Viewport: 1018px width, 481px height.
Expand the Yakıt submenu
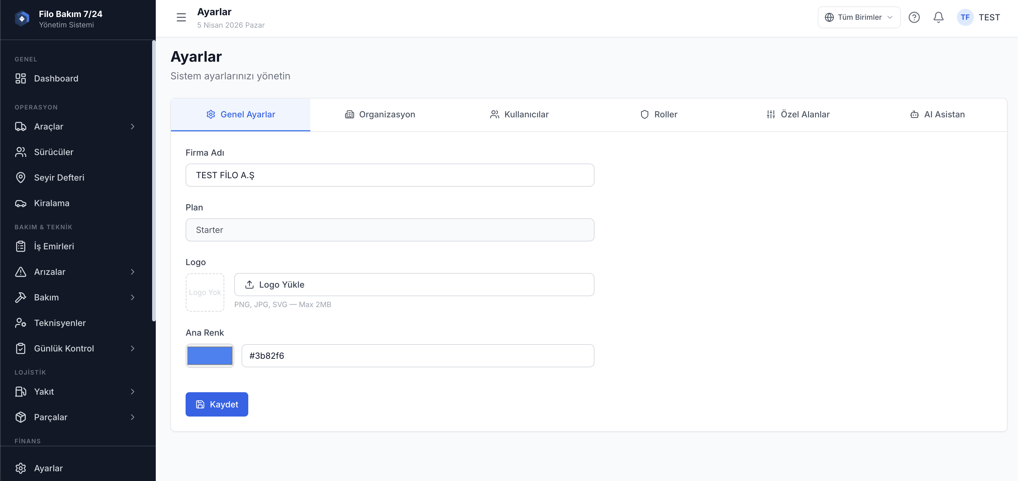click(132, 392)
